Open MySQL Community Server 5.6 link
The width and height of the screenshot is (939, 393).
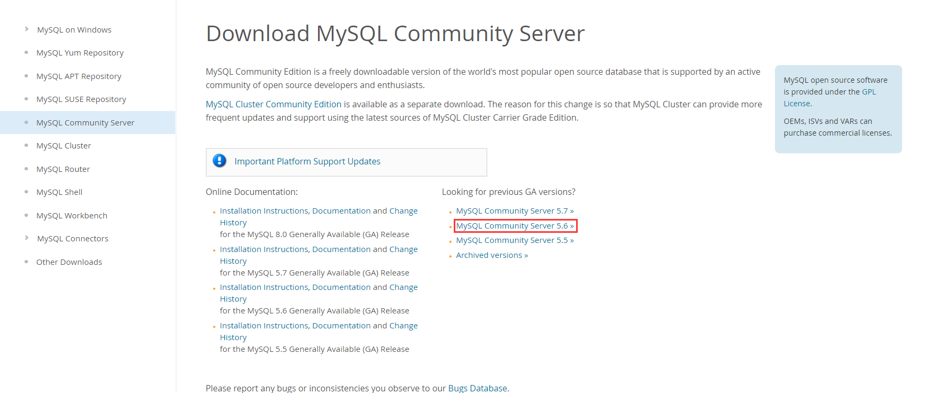[515, 226]
